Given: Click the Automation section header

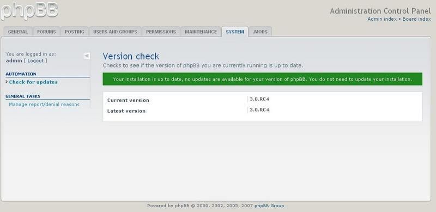Looking at the screenshot, I should [21, 74].
